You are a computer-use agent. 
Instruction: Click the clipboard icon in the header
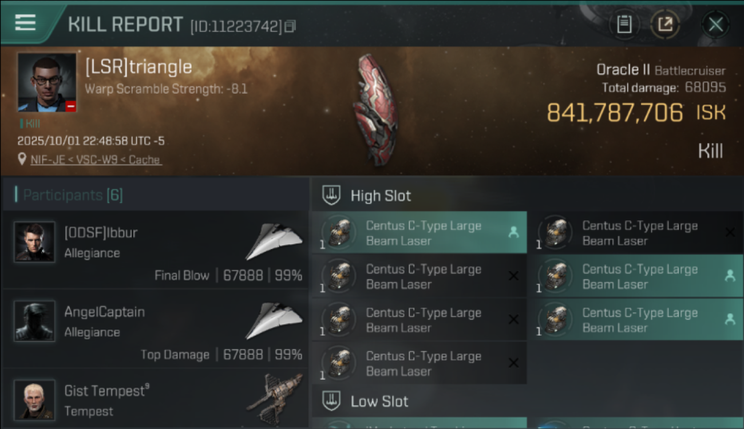tap(624, 24)
